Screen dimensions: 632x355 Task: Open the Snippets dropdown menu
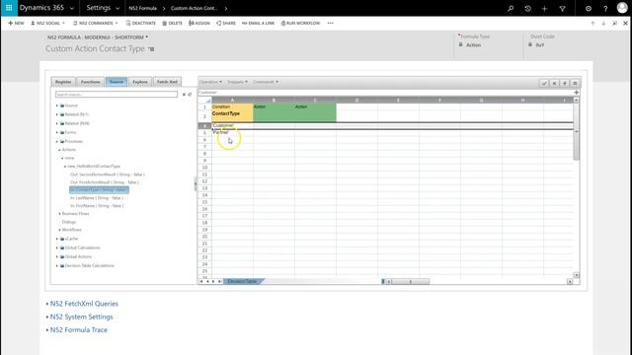pyautogui.click(x=237, y=82)
